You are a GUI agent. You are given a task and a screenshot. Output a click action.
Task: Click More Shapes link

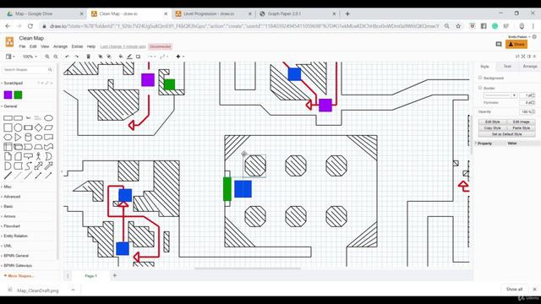click(x=19, y=276)
